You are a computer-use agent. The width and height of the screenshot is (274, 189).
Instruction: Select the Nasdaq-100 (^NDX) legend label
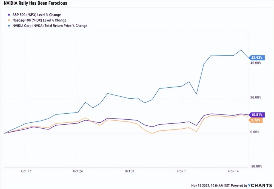point(37,20)
